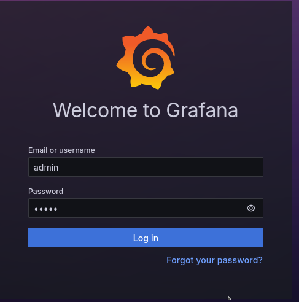Image resolution: width=299 pixels, height=302 pixels.
Task: Click the blue Log in button
Action: point(146,238)
